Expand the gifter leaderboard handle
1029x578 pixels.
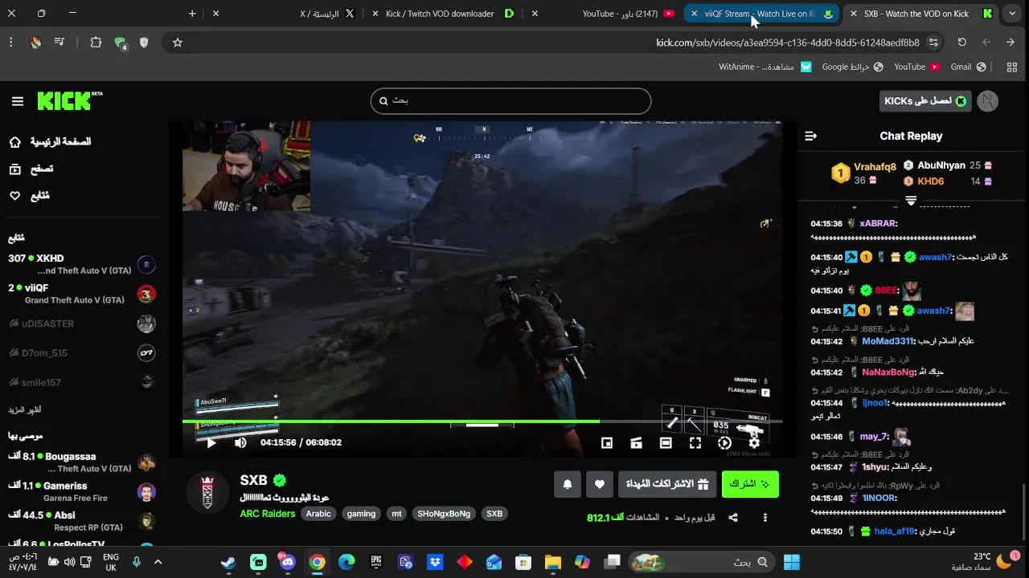[x=911, y=200]
